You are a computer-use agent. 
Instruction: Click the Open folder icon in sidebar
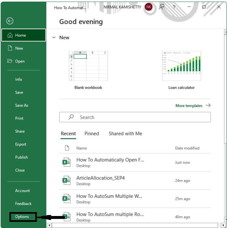[x=10, y=61]
